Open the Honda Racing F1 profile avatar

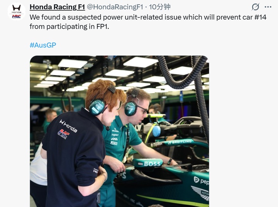coord(17,12)
